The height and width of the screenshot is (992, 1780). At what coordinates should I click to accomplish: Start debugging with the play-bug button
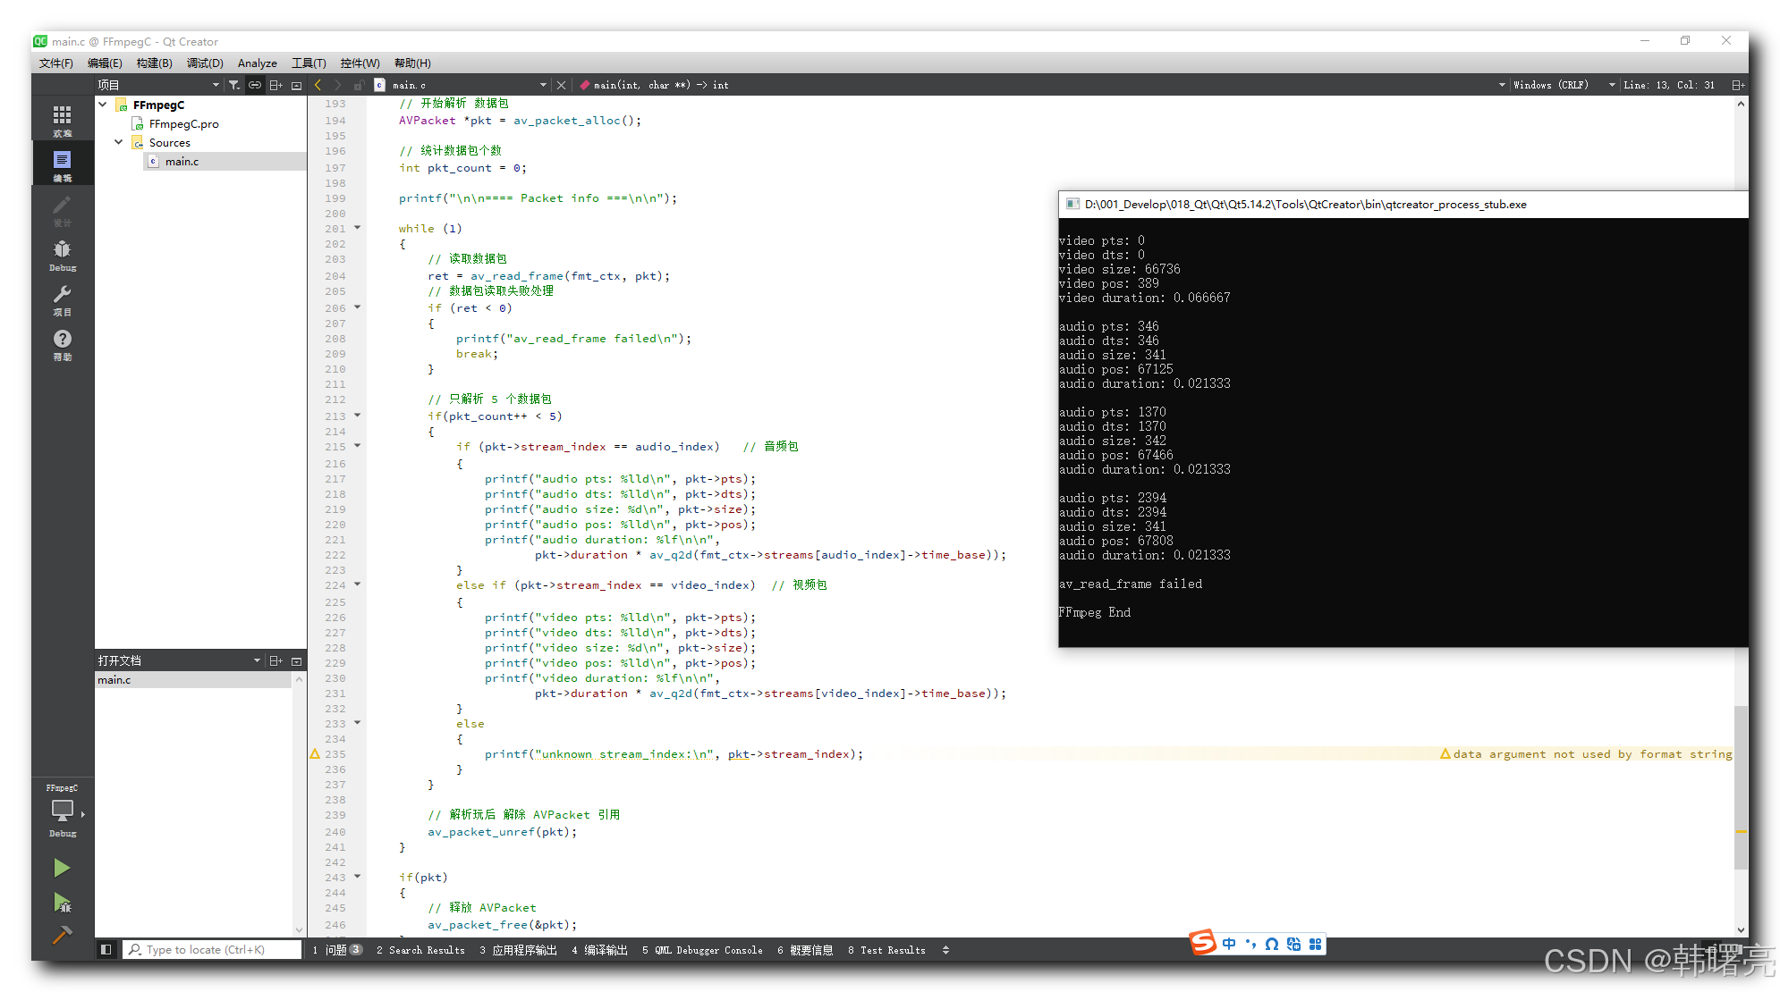[62, 903]
